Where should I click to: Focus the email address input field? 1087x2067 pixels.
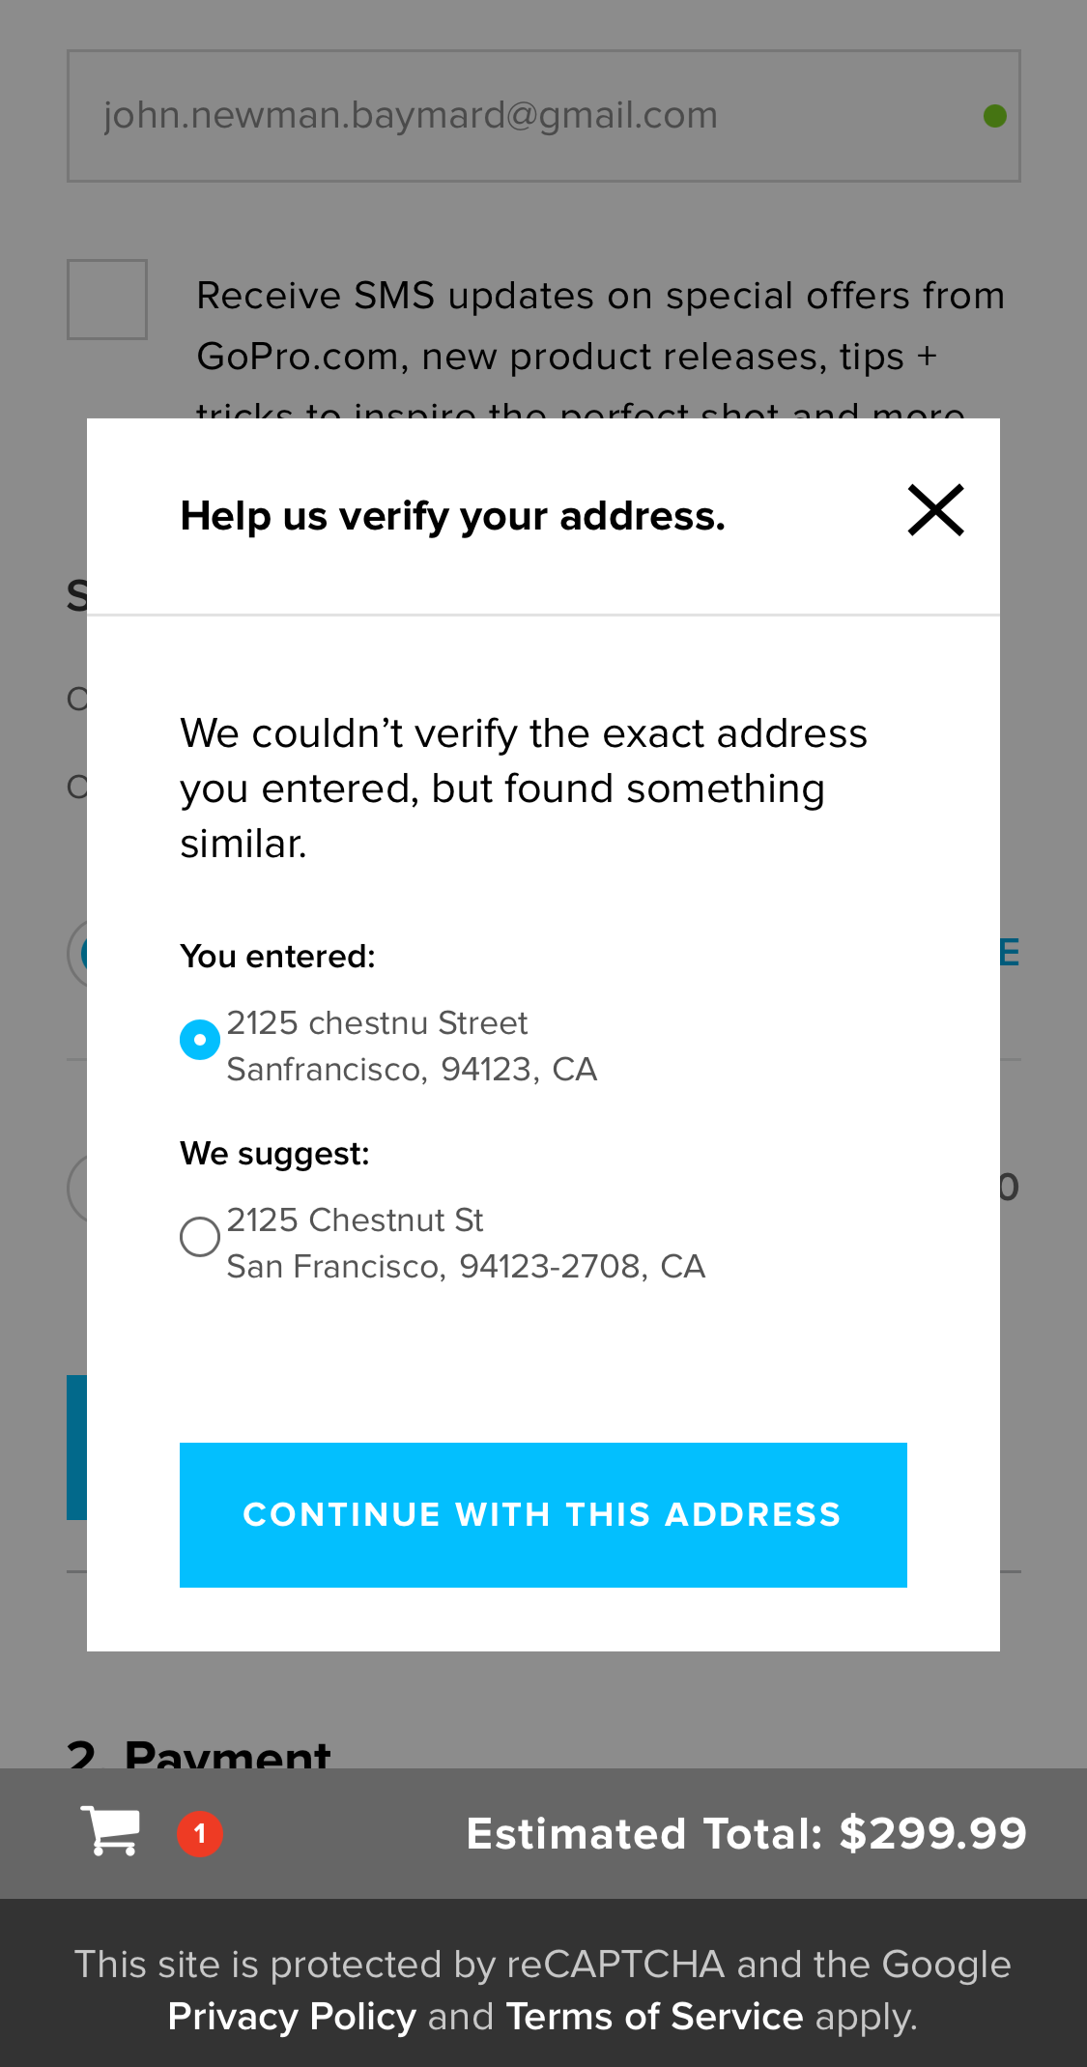click(522, 116)
